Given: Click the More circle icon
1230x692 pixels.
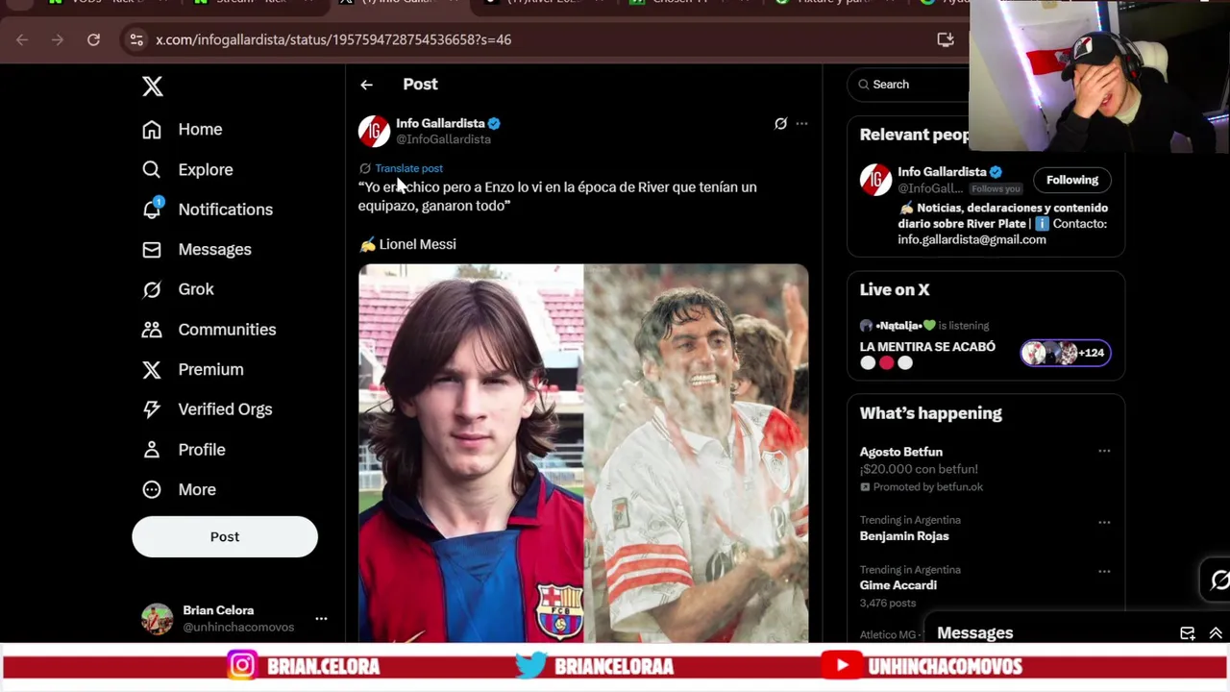Looking at the screenshot, I should coord(152,489).
